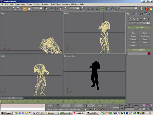This screenshot has height=115, width=153.
Task: Open the Create command panel tab
Action: pos(128,14)
